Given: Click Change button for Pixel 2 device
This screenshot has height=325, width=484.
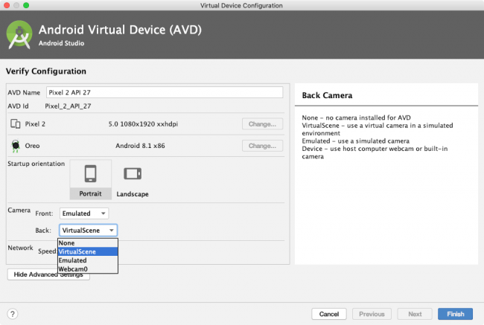Looking at the screenshot, I should (x=262, y=124).
